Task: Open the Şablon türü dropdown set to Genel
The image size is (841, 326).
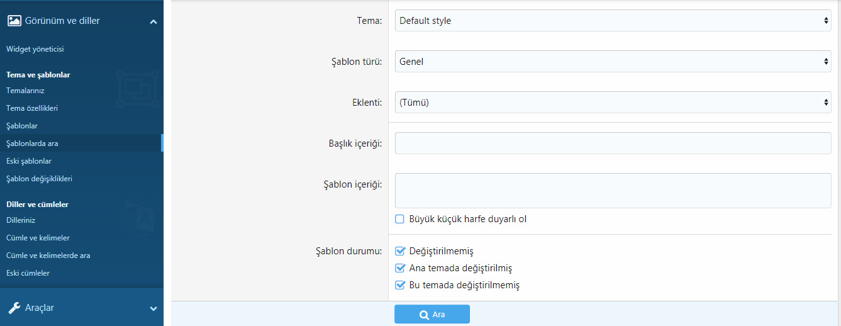Action: pyautogui.click(x=613, y=62)
